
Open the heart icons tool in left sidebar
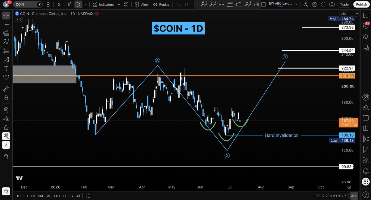click(x=6, y=77)
